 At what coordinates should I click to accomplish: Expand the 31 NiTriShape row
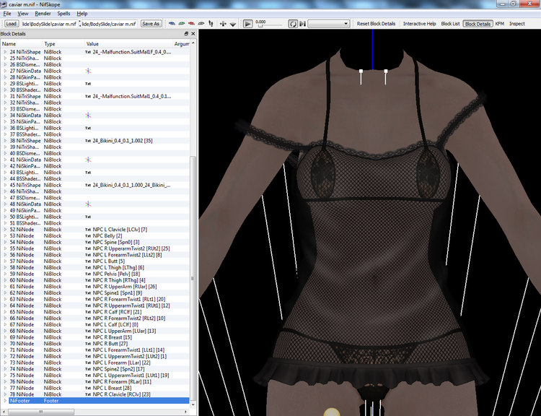[x=5, y=96]
